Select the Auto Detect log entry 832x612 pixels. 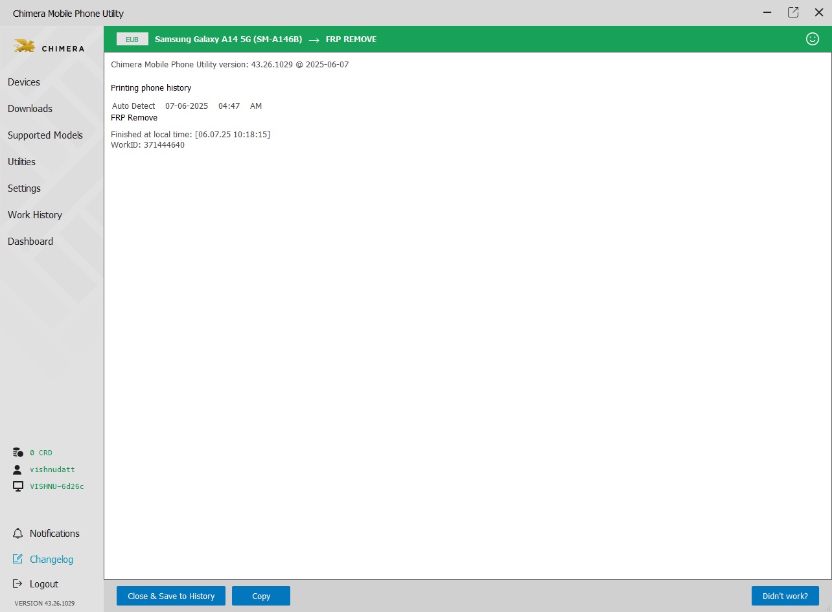click(x=133, y=106)
